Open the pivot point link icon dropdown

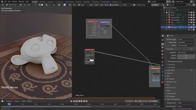click(36, 5)
